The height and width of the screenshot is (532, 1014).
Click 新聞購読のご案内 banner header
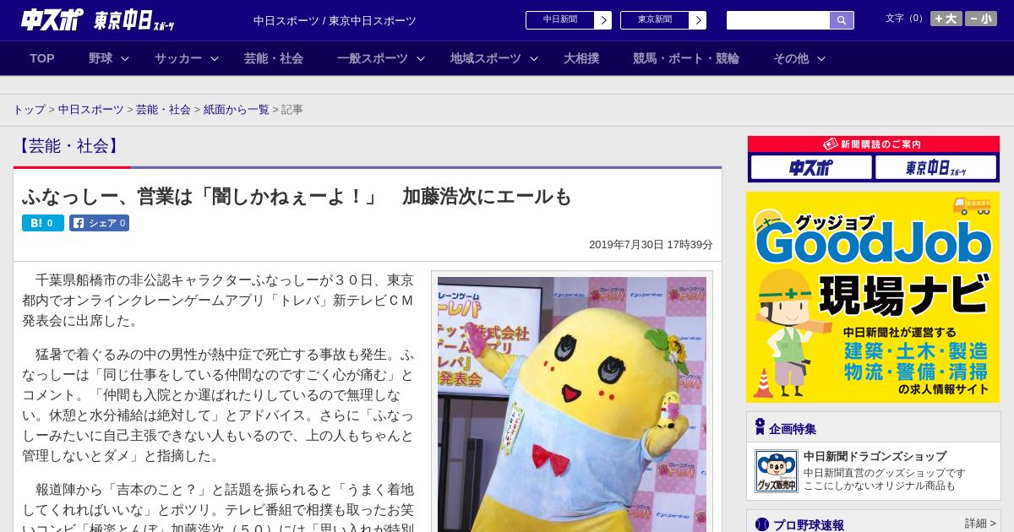coord(873,144)
